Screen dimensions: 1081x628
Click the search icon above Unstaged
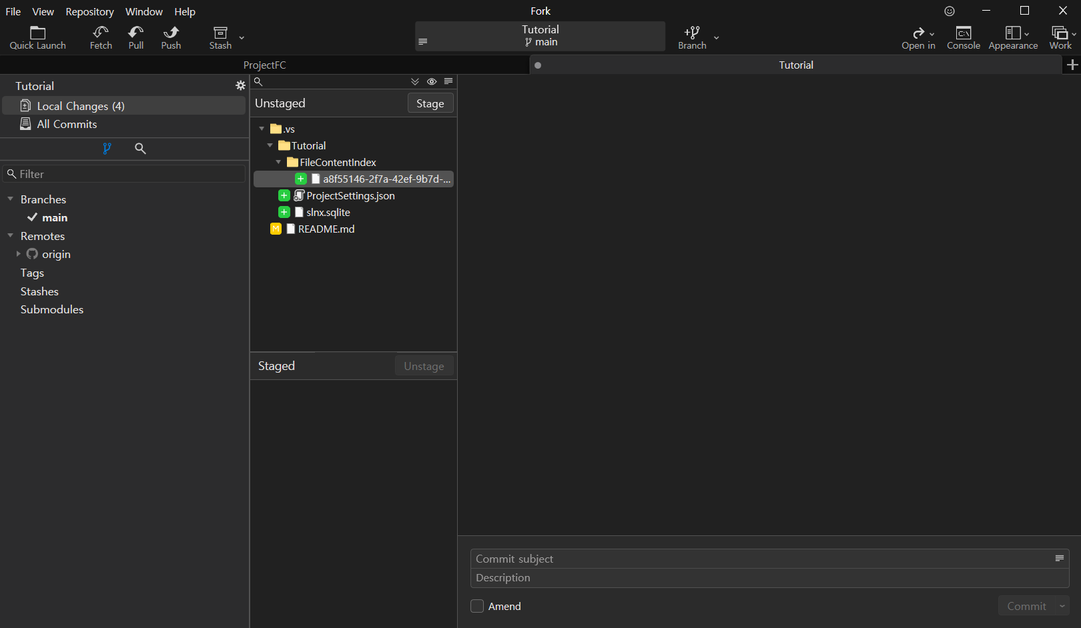coord(258,81)
